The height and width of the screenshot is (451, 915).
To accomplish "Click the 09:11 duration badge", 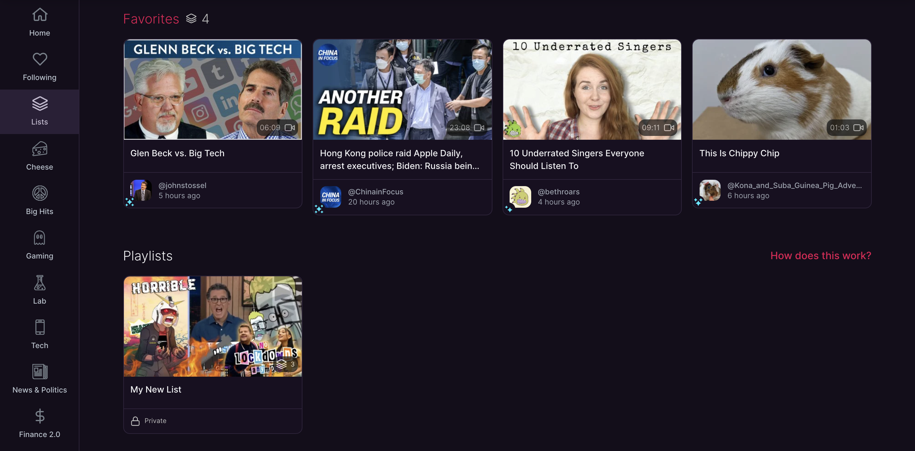I will point(657,127).
